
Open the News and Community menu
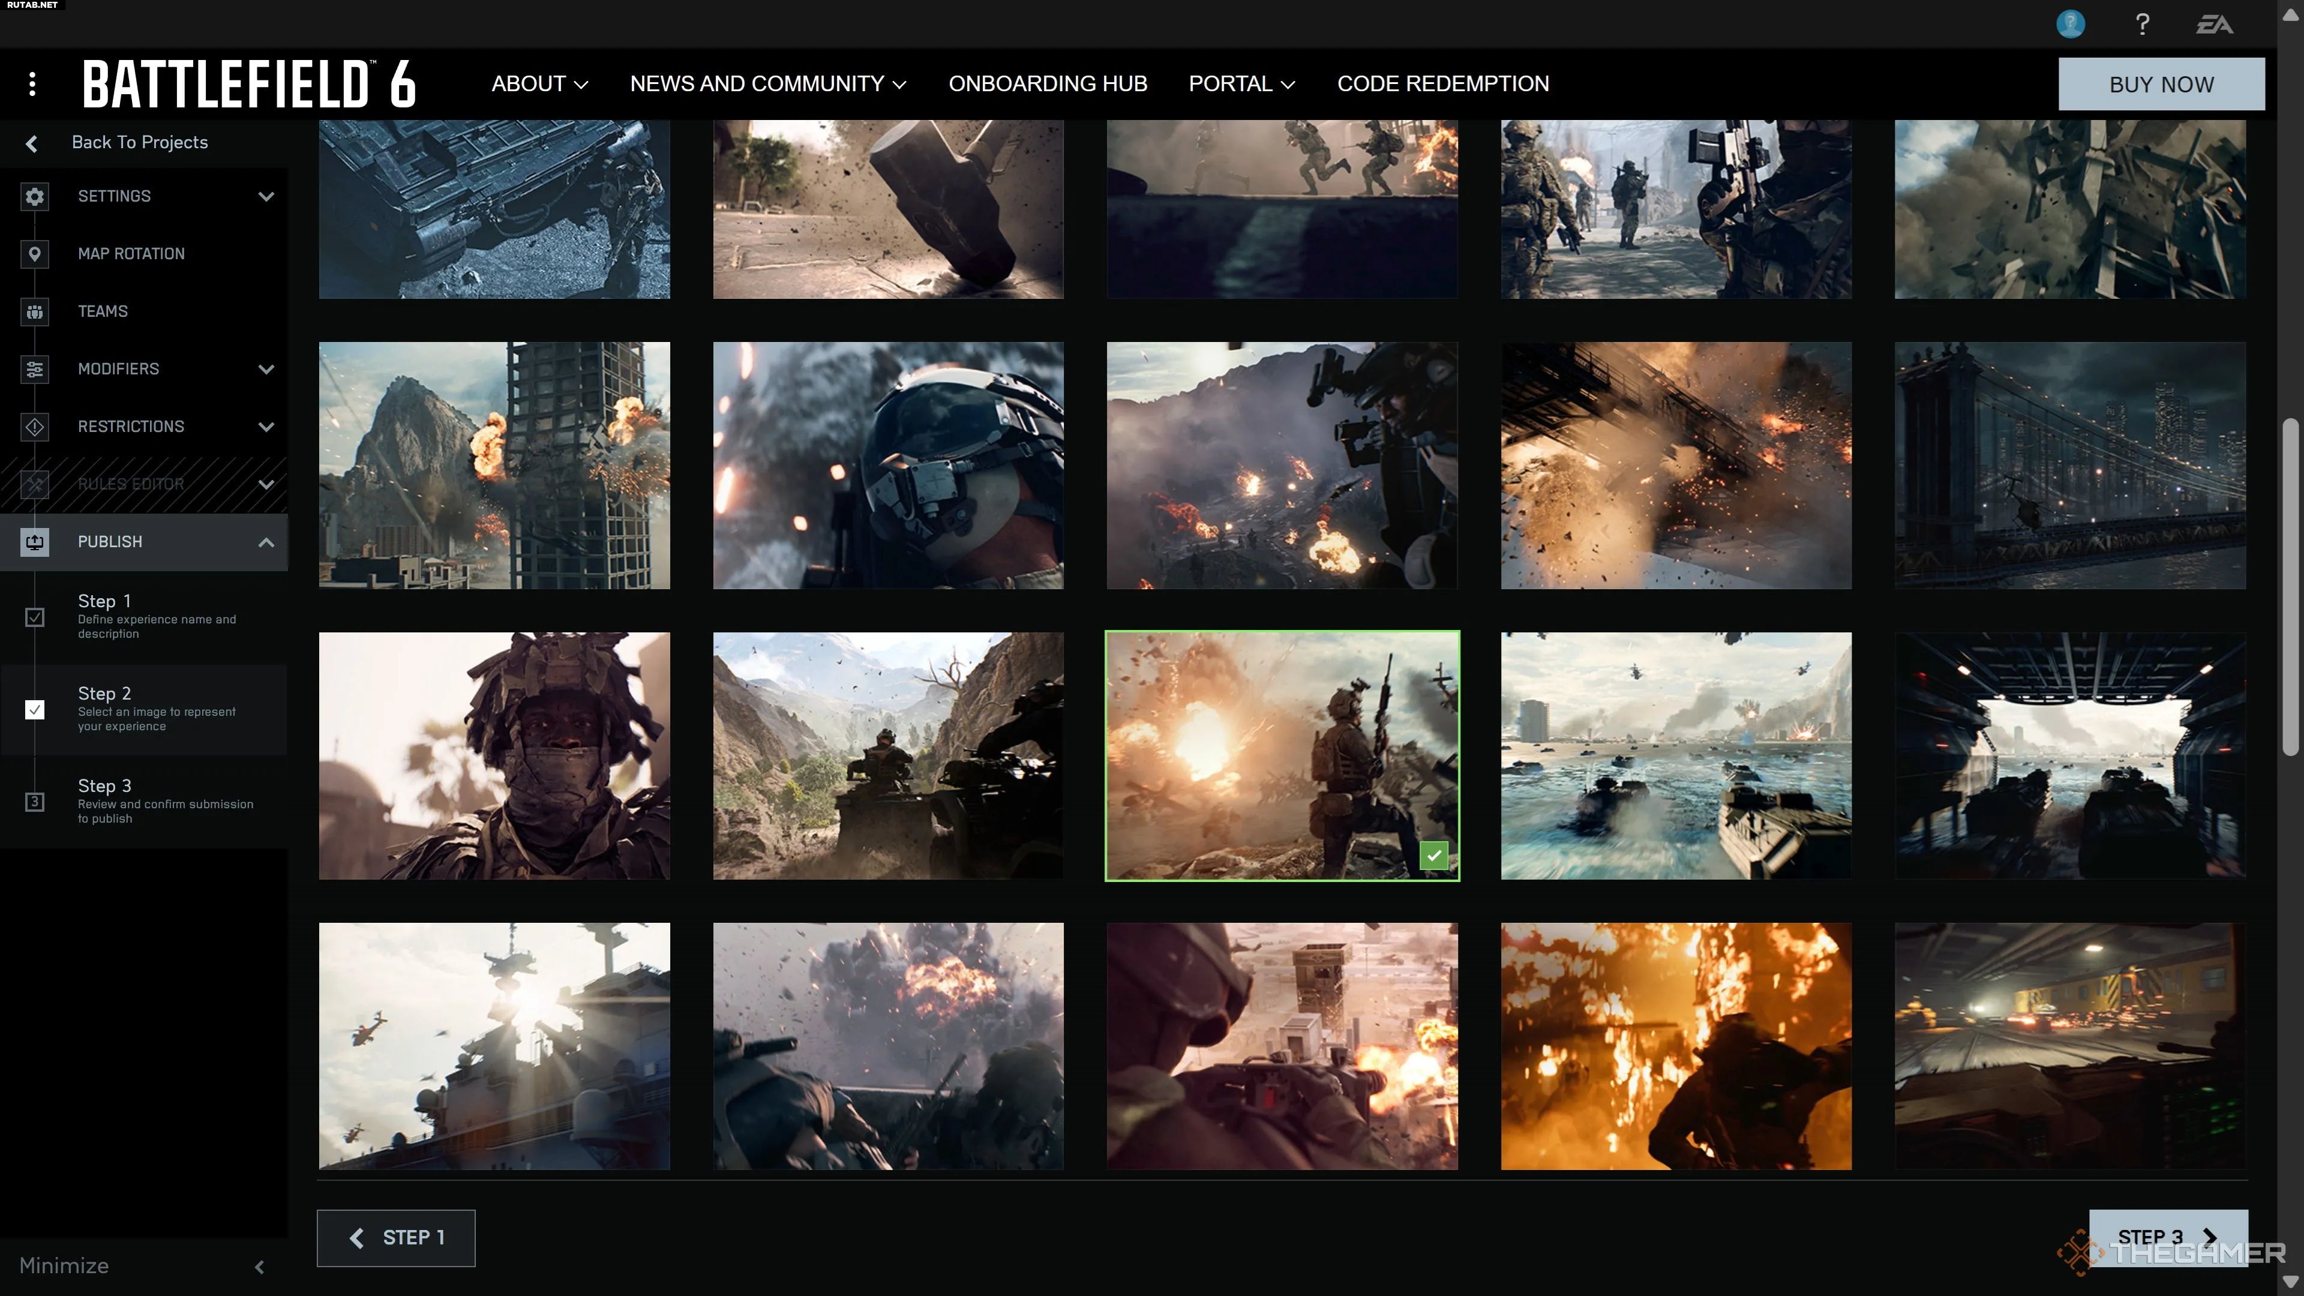[767, 84]
